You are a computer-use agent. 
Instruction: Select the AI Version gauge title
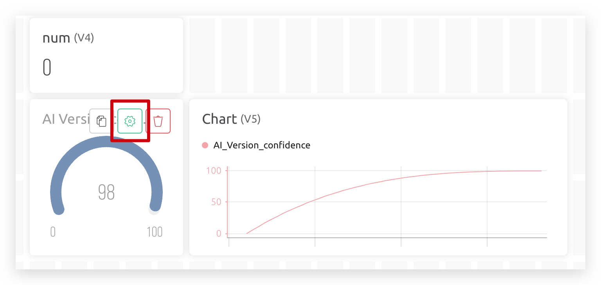66,119
